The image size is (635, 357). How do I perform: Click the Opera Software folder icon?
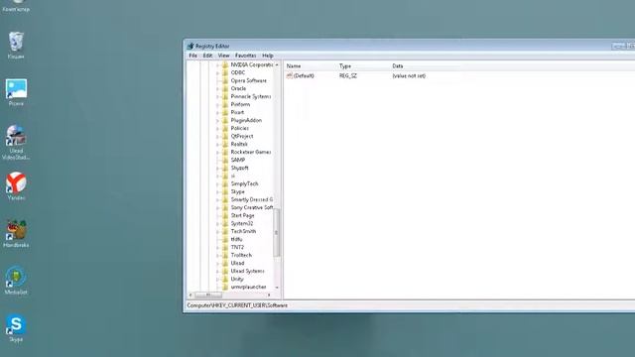225,80
